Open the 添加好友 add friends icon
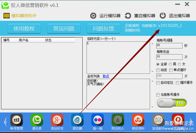Image resolution: width=196 pixels, height=133 pixels. tap(57, 120)
